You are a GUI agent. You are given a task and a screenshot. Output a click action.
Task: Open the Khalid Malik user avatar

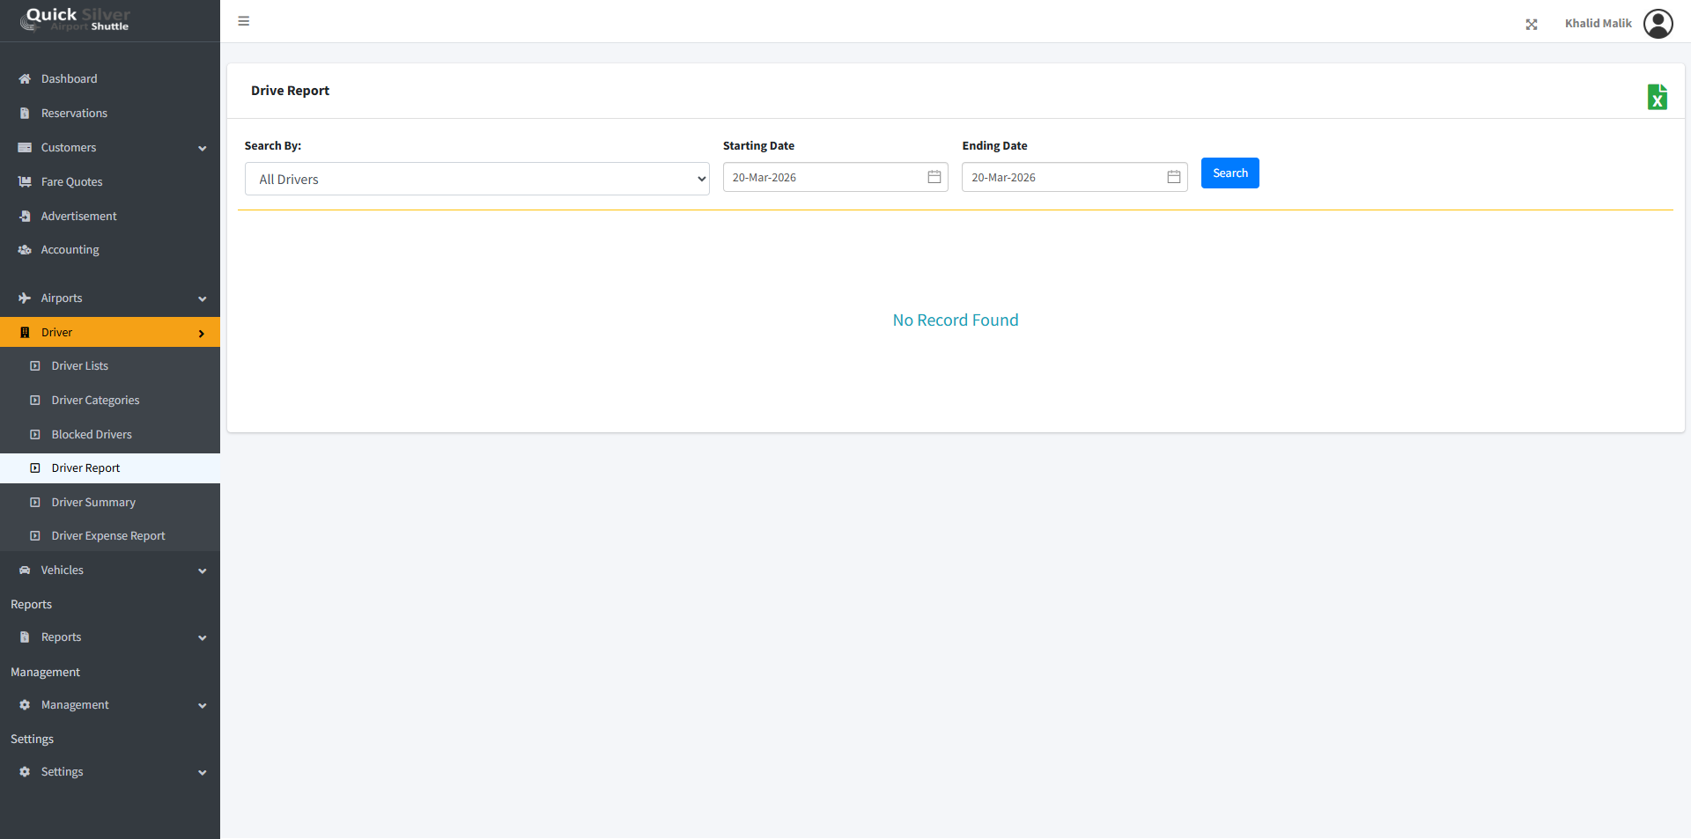1658,24
